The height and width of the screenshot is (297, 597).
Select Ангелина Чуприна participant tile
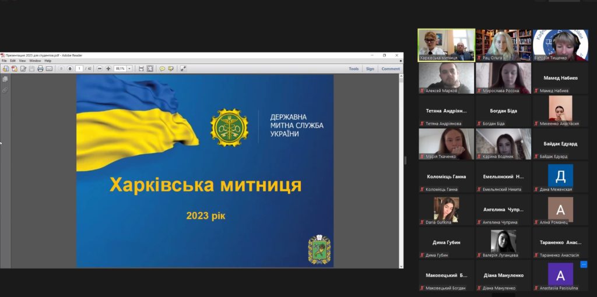click(503, 210)
